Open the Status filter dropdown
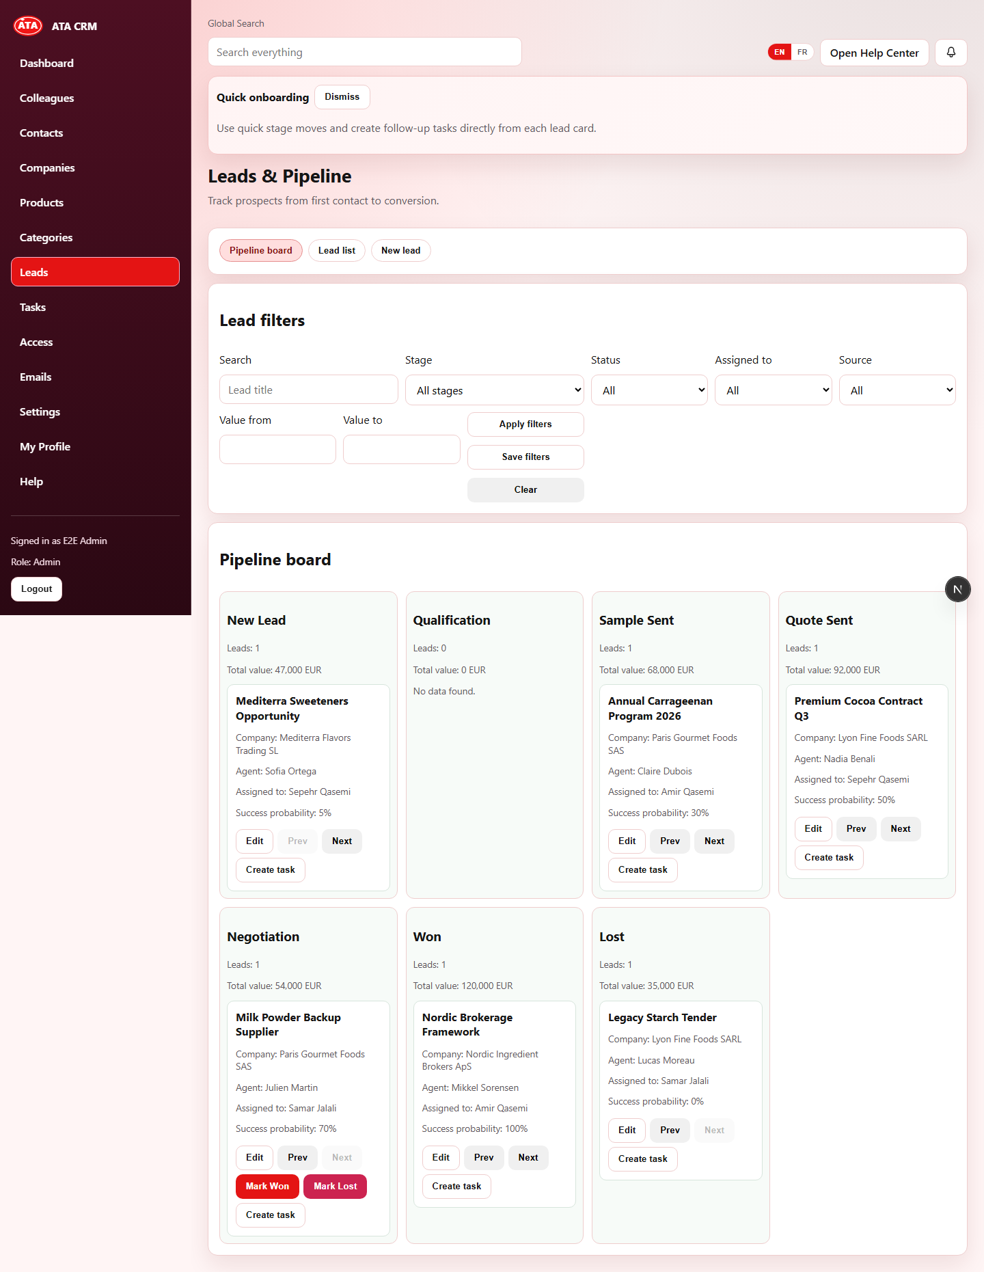Screen dimensions: 984x1272 [649, 390]
